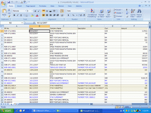Switch to the Insert ribbon tab
This screenshot has height=113, width=151.
[x=19, y=6]
